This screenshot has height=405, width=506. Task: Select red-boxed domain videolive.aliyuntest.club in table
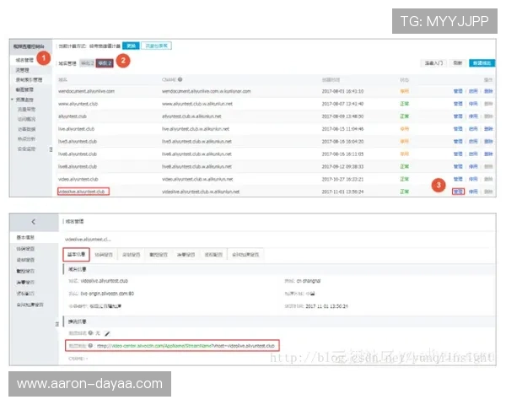pos(83,192)
